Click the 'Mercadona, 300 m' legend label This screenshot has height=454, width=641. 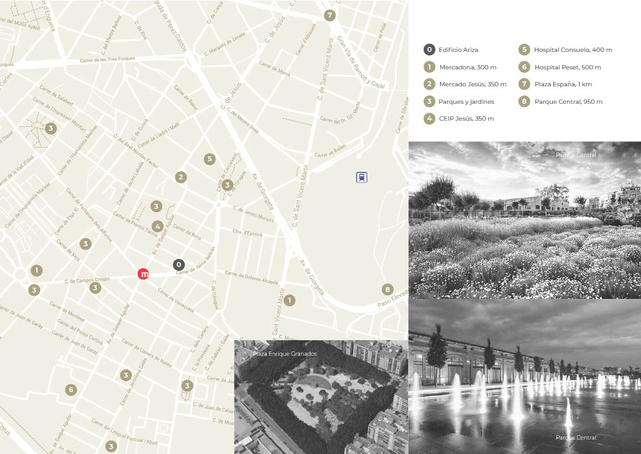[x=468, y=67]
